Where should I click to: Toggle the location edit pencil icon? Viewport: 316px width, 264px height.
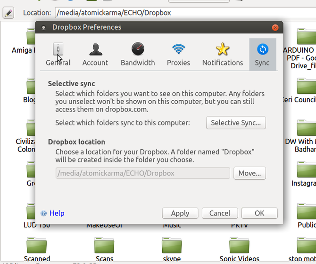(8, 13)
